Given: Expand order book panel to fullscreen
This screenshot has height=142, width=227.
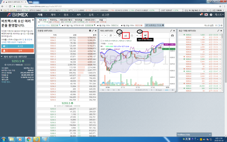Looking at the screenshot, I should click(93, 31).
